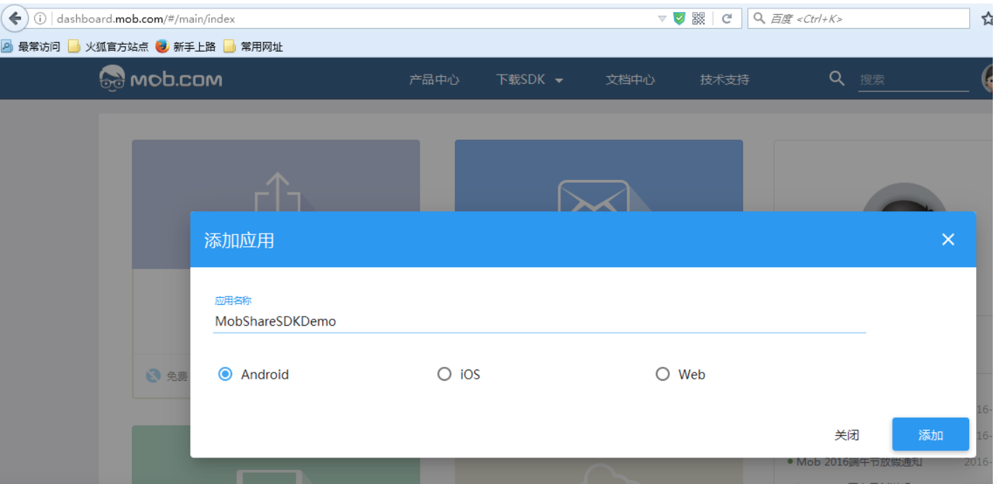This screenshot has width=997, height=484.
Task: Open the 最常访问 bookmark
Action: click(31, 47)
